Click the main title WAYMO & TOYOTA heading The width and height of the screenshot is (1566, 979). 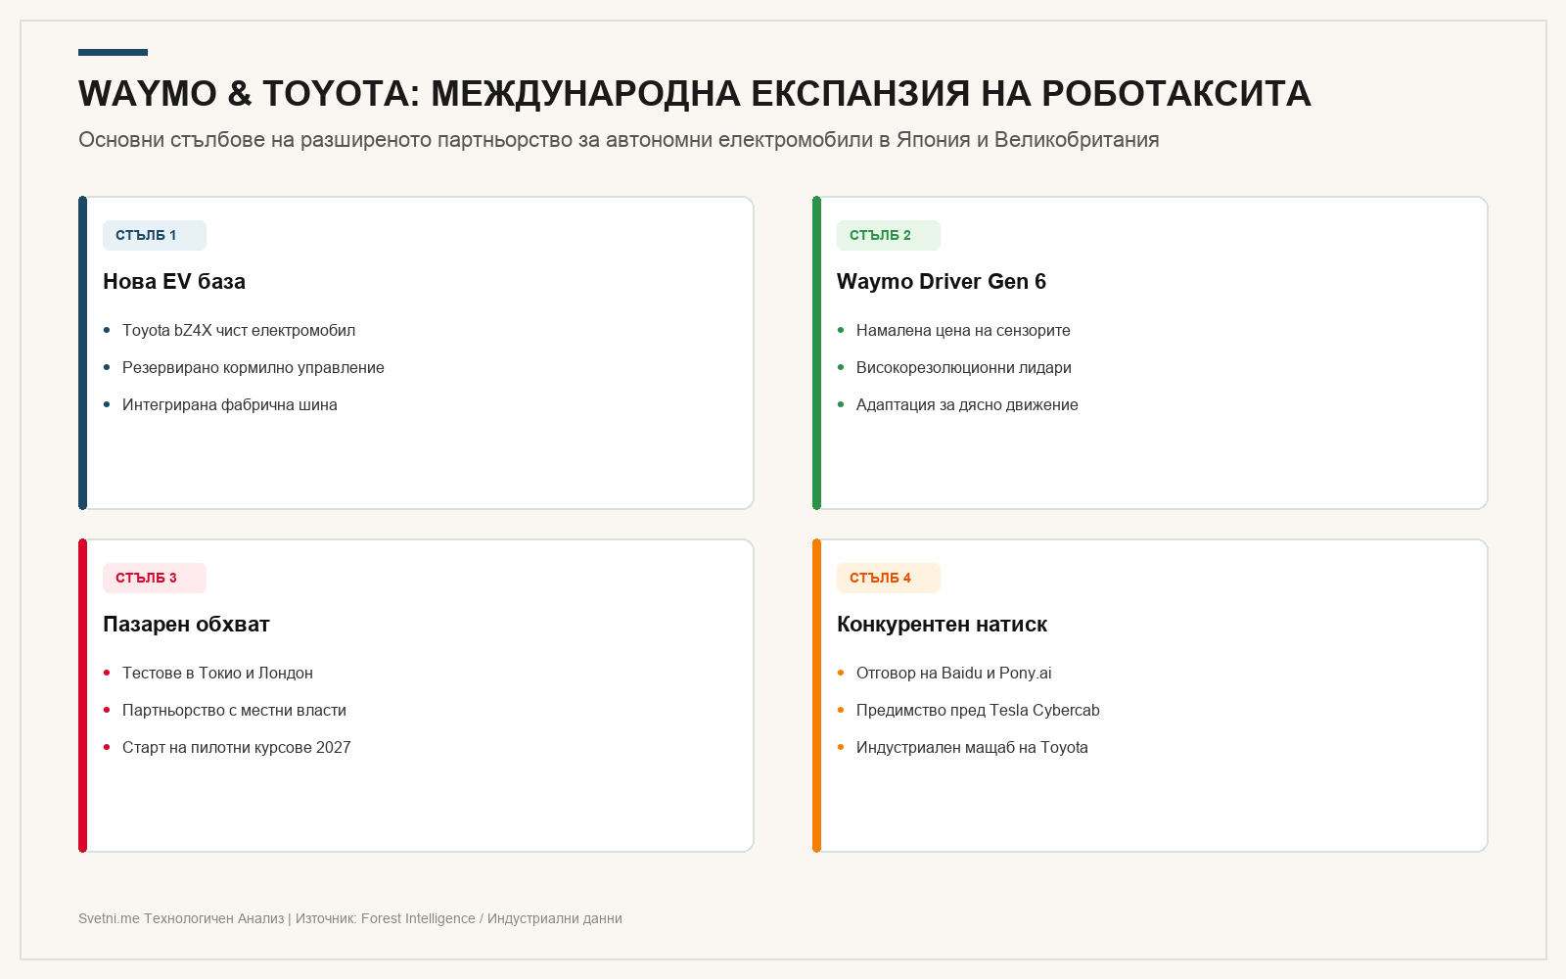(694, 94)
